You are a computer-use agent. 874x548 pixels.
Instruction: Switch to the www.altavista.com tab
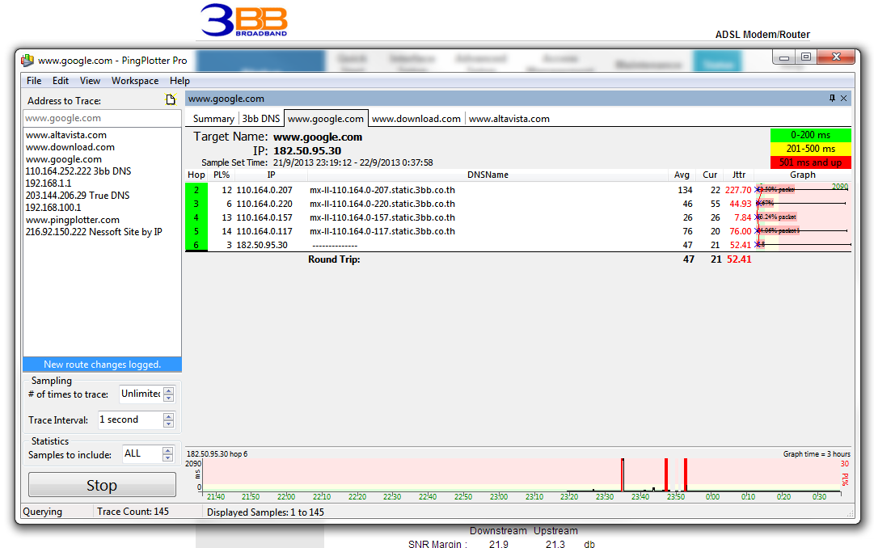[509, 119]
